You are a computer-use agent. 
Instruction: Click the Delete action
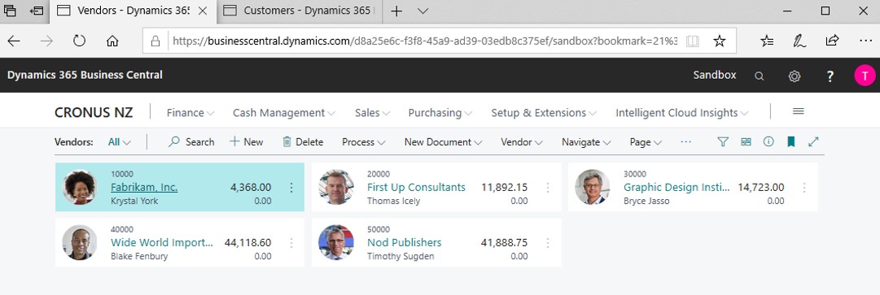tap(303, 142)
